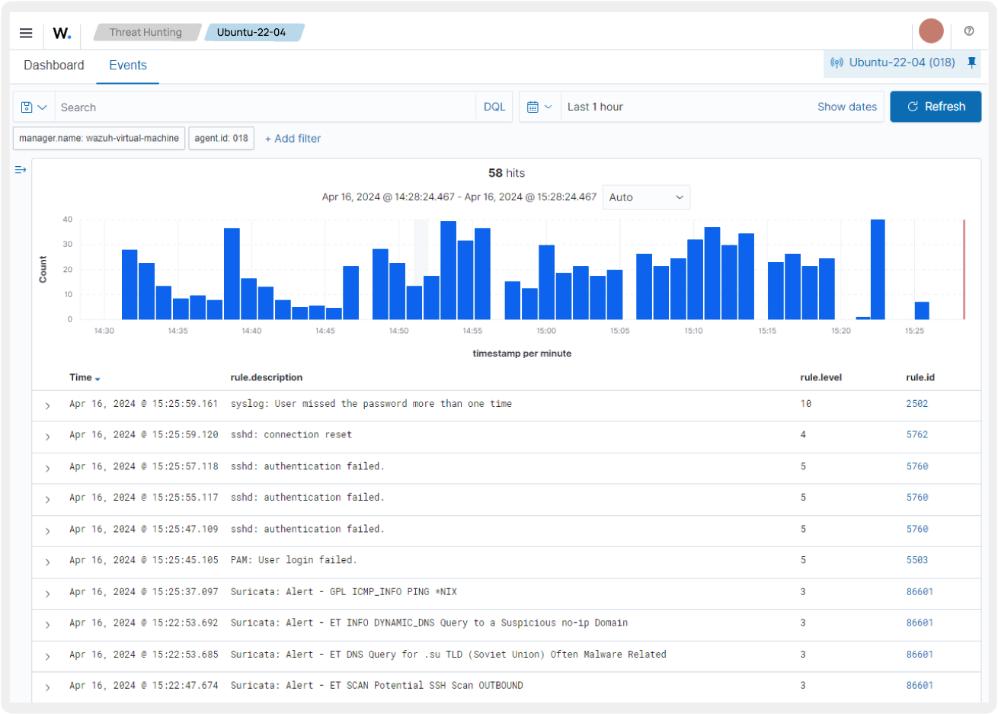
Task: Open the Auto interval dropdown above the histogram
Action: [646, 197]
